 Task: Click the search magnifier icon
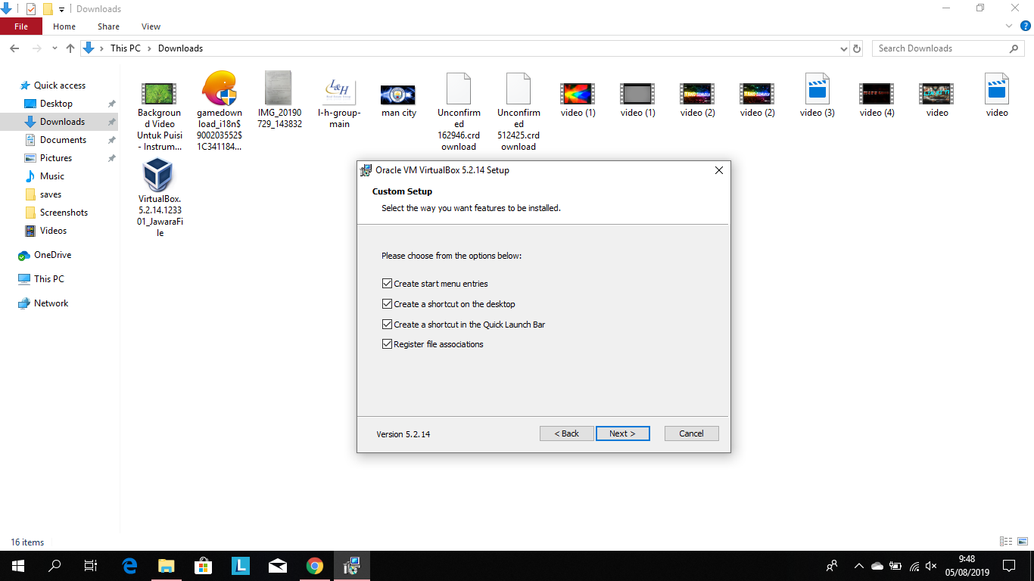click(x=1014, y=48)
